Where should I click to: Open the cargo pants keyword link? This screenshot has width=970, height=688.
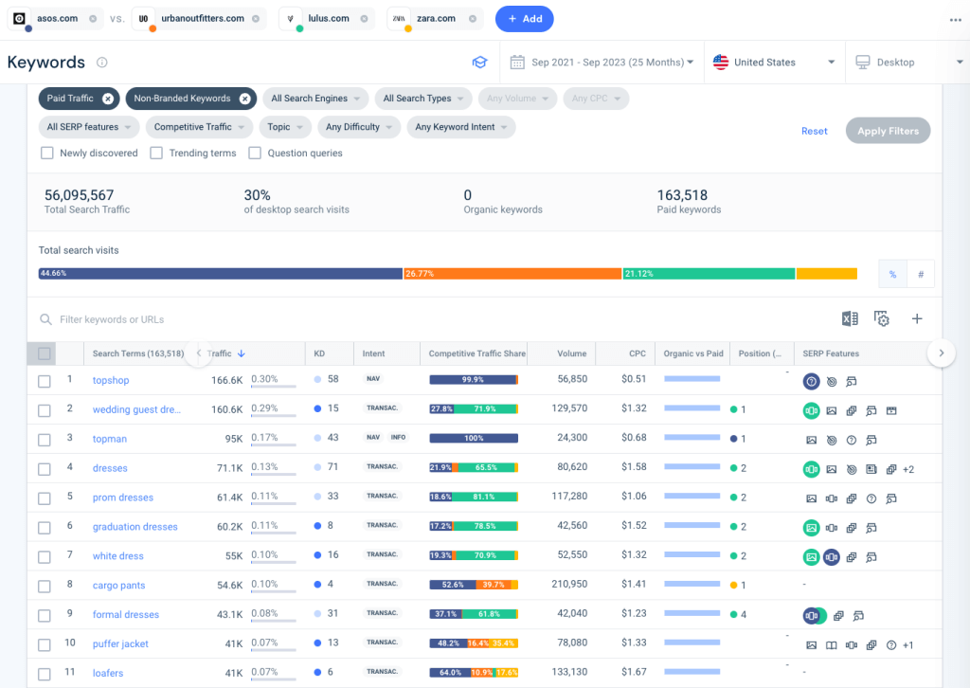click(x=117, y=585)
